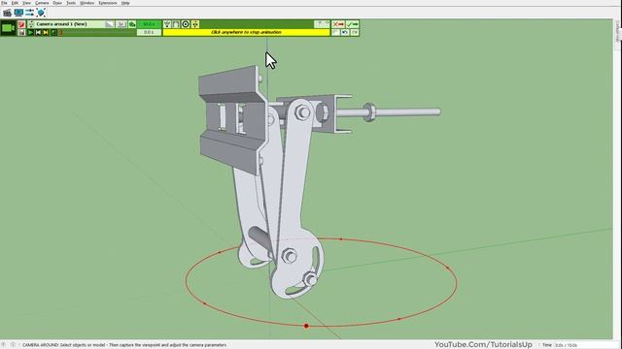Click the yellow stop animation message bar
This screenshot has height=349, width=622.
coord(246,32)
